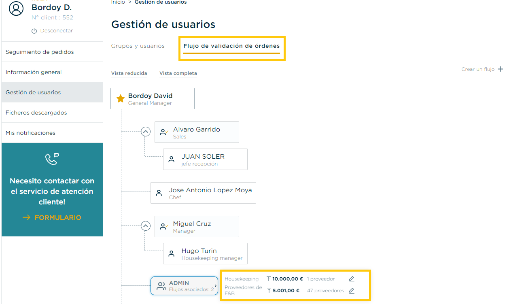The height and width of the screenshot is (304, 507).
Task: Open Gestión de usuarios menu item
Action: (x=52, y=92)
